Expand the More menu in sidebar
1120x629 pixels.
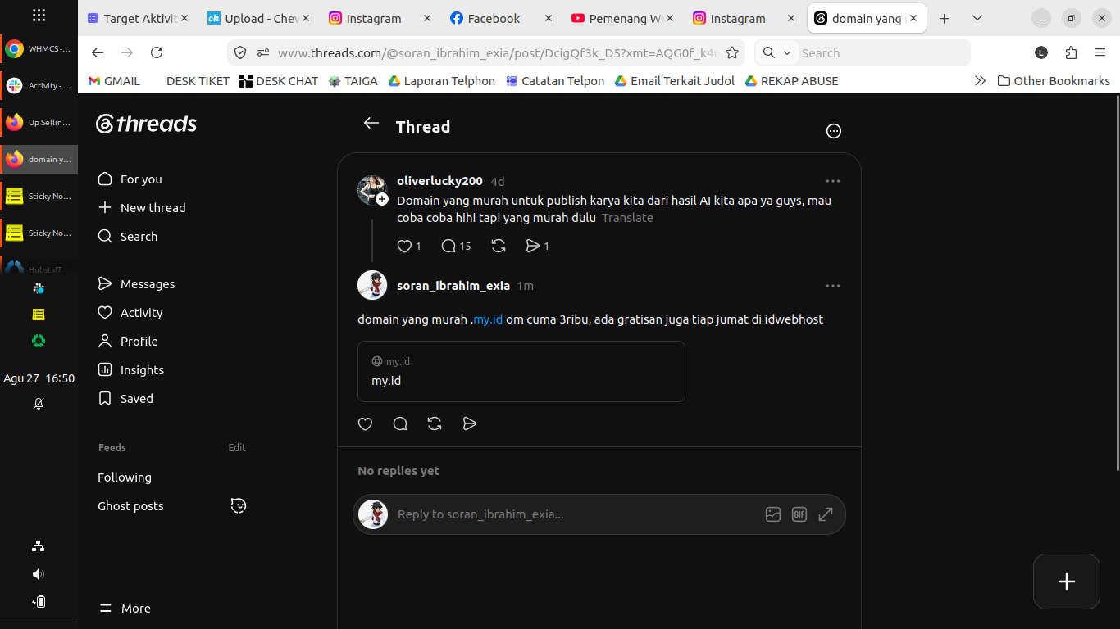pyautogui.click(x=125, y=609)
